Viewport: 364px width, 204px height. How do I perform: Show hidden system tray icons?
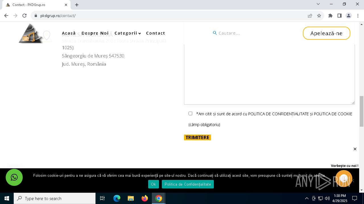click(x=307, y=198)
